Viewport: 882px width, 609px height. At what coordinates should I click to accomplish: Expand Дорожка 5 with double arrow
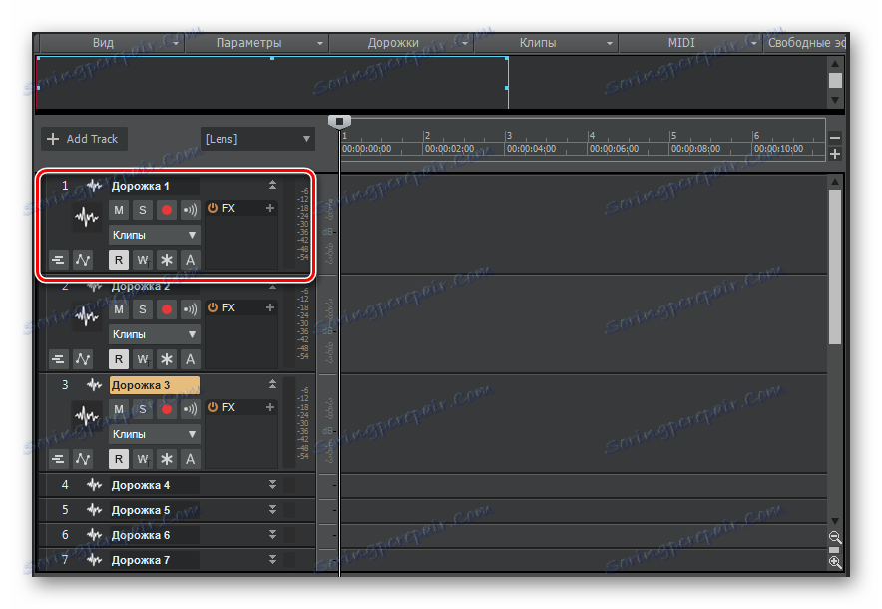(x=272, y=509)
